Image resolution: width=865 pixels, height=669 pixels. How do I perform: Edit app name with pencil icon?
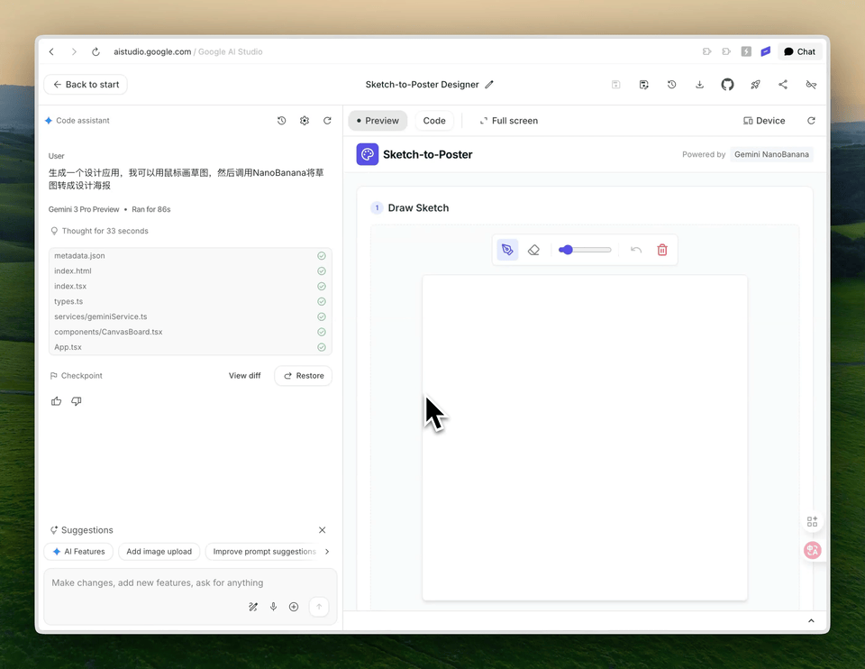click(489, 85)
